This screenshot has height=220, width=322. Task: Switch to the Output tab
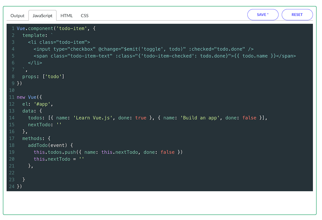click(17, 16)
